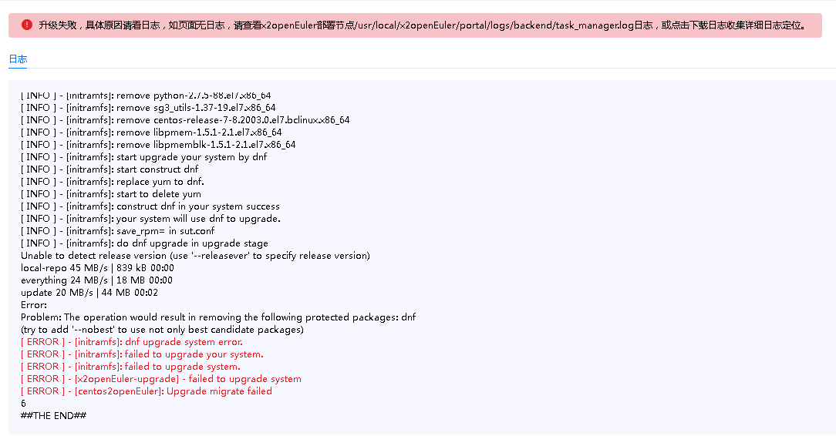Click the 'save_rpm= in sut.conf' log line
The image size is (836, 436).
coord(118,231)
